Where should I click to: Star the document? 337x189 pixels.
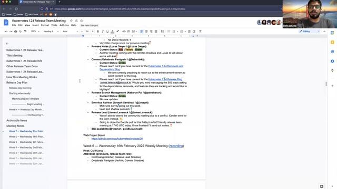point(72,20)
